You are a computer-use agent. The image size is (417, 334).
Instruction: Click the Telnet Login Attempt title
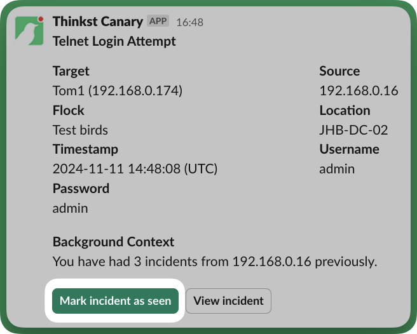point(114,41)
